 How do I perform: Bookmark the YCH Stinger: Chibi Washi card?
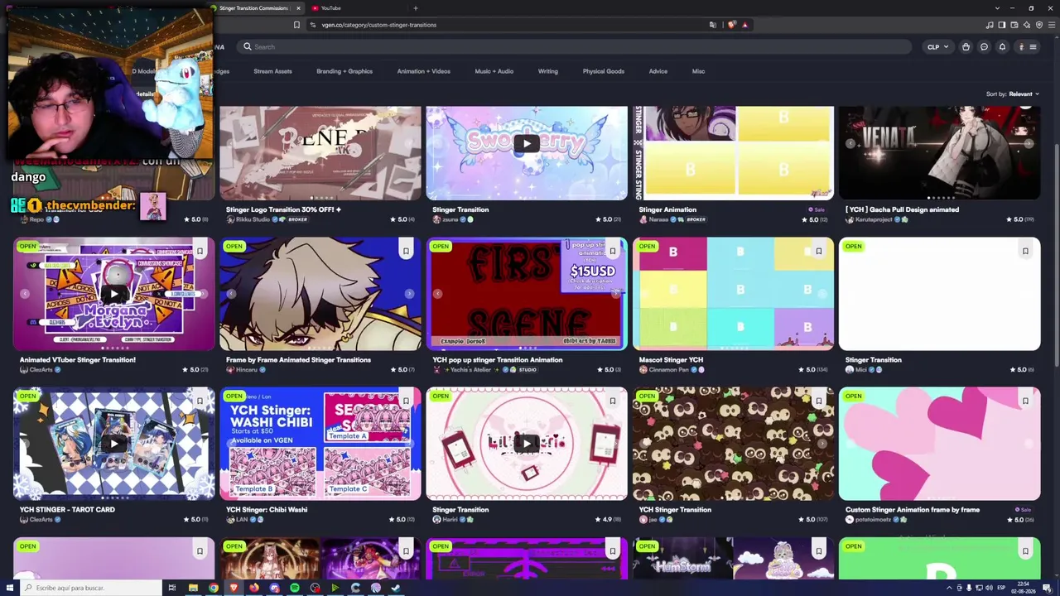(406, 401)
